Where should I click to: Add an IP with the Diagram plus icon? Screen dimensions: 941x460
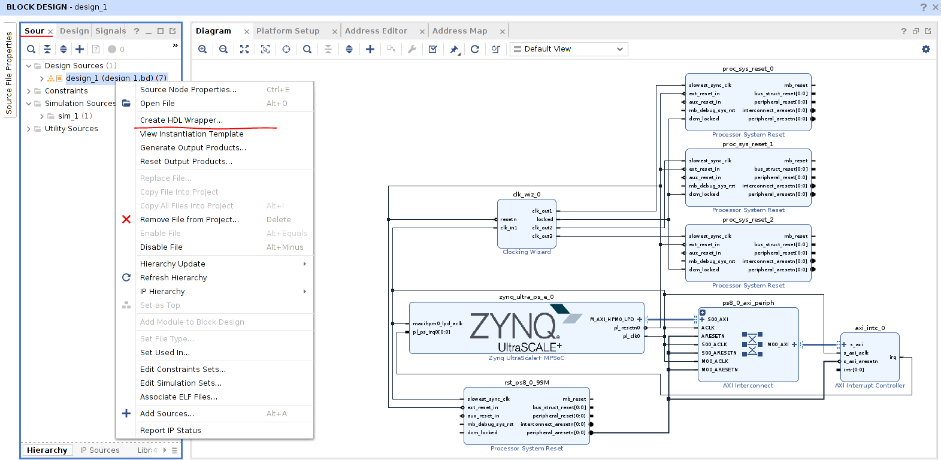coord(370,49)
